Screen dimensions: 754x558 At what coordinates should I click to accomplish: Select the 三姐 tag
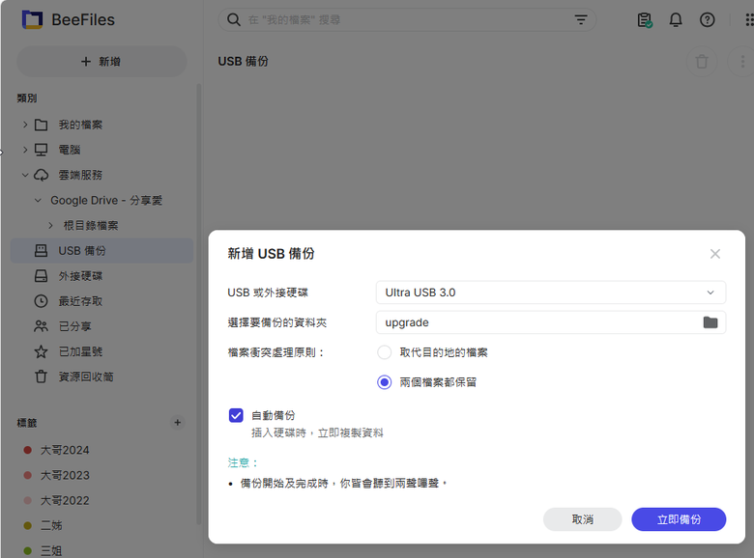(51, 551)
